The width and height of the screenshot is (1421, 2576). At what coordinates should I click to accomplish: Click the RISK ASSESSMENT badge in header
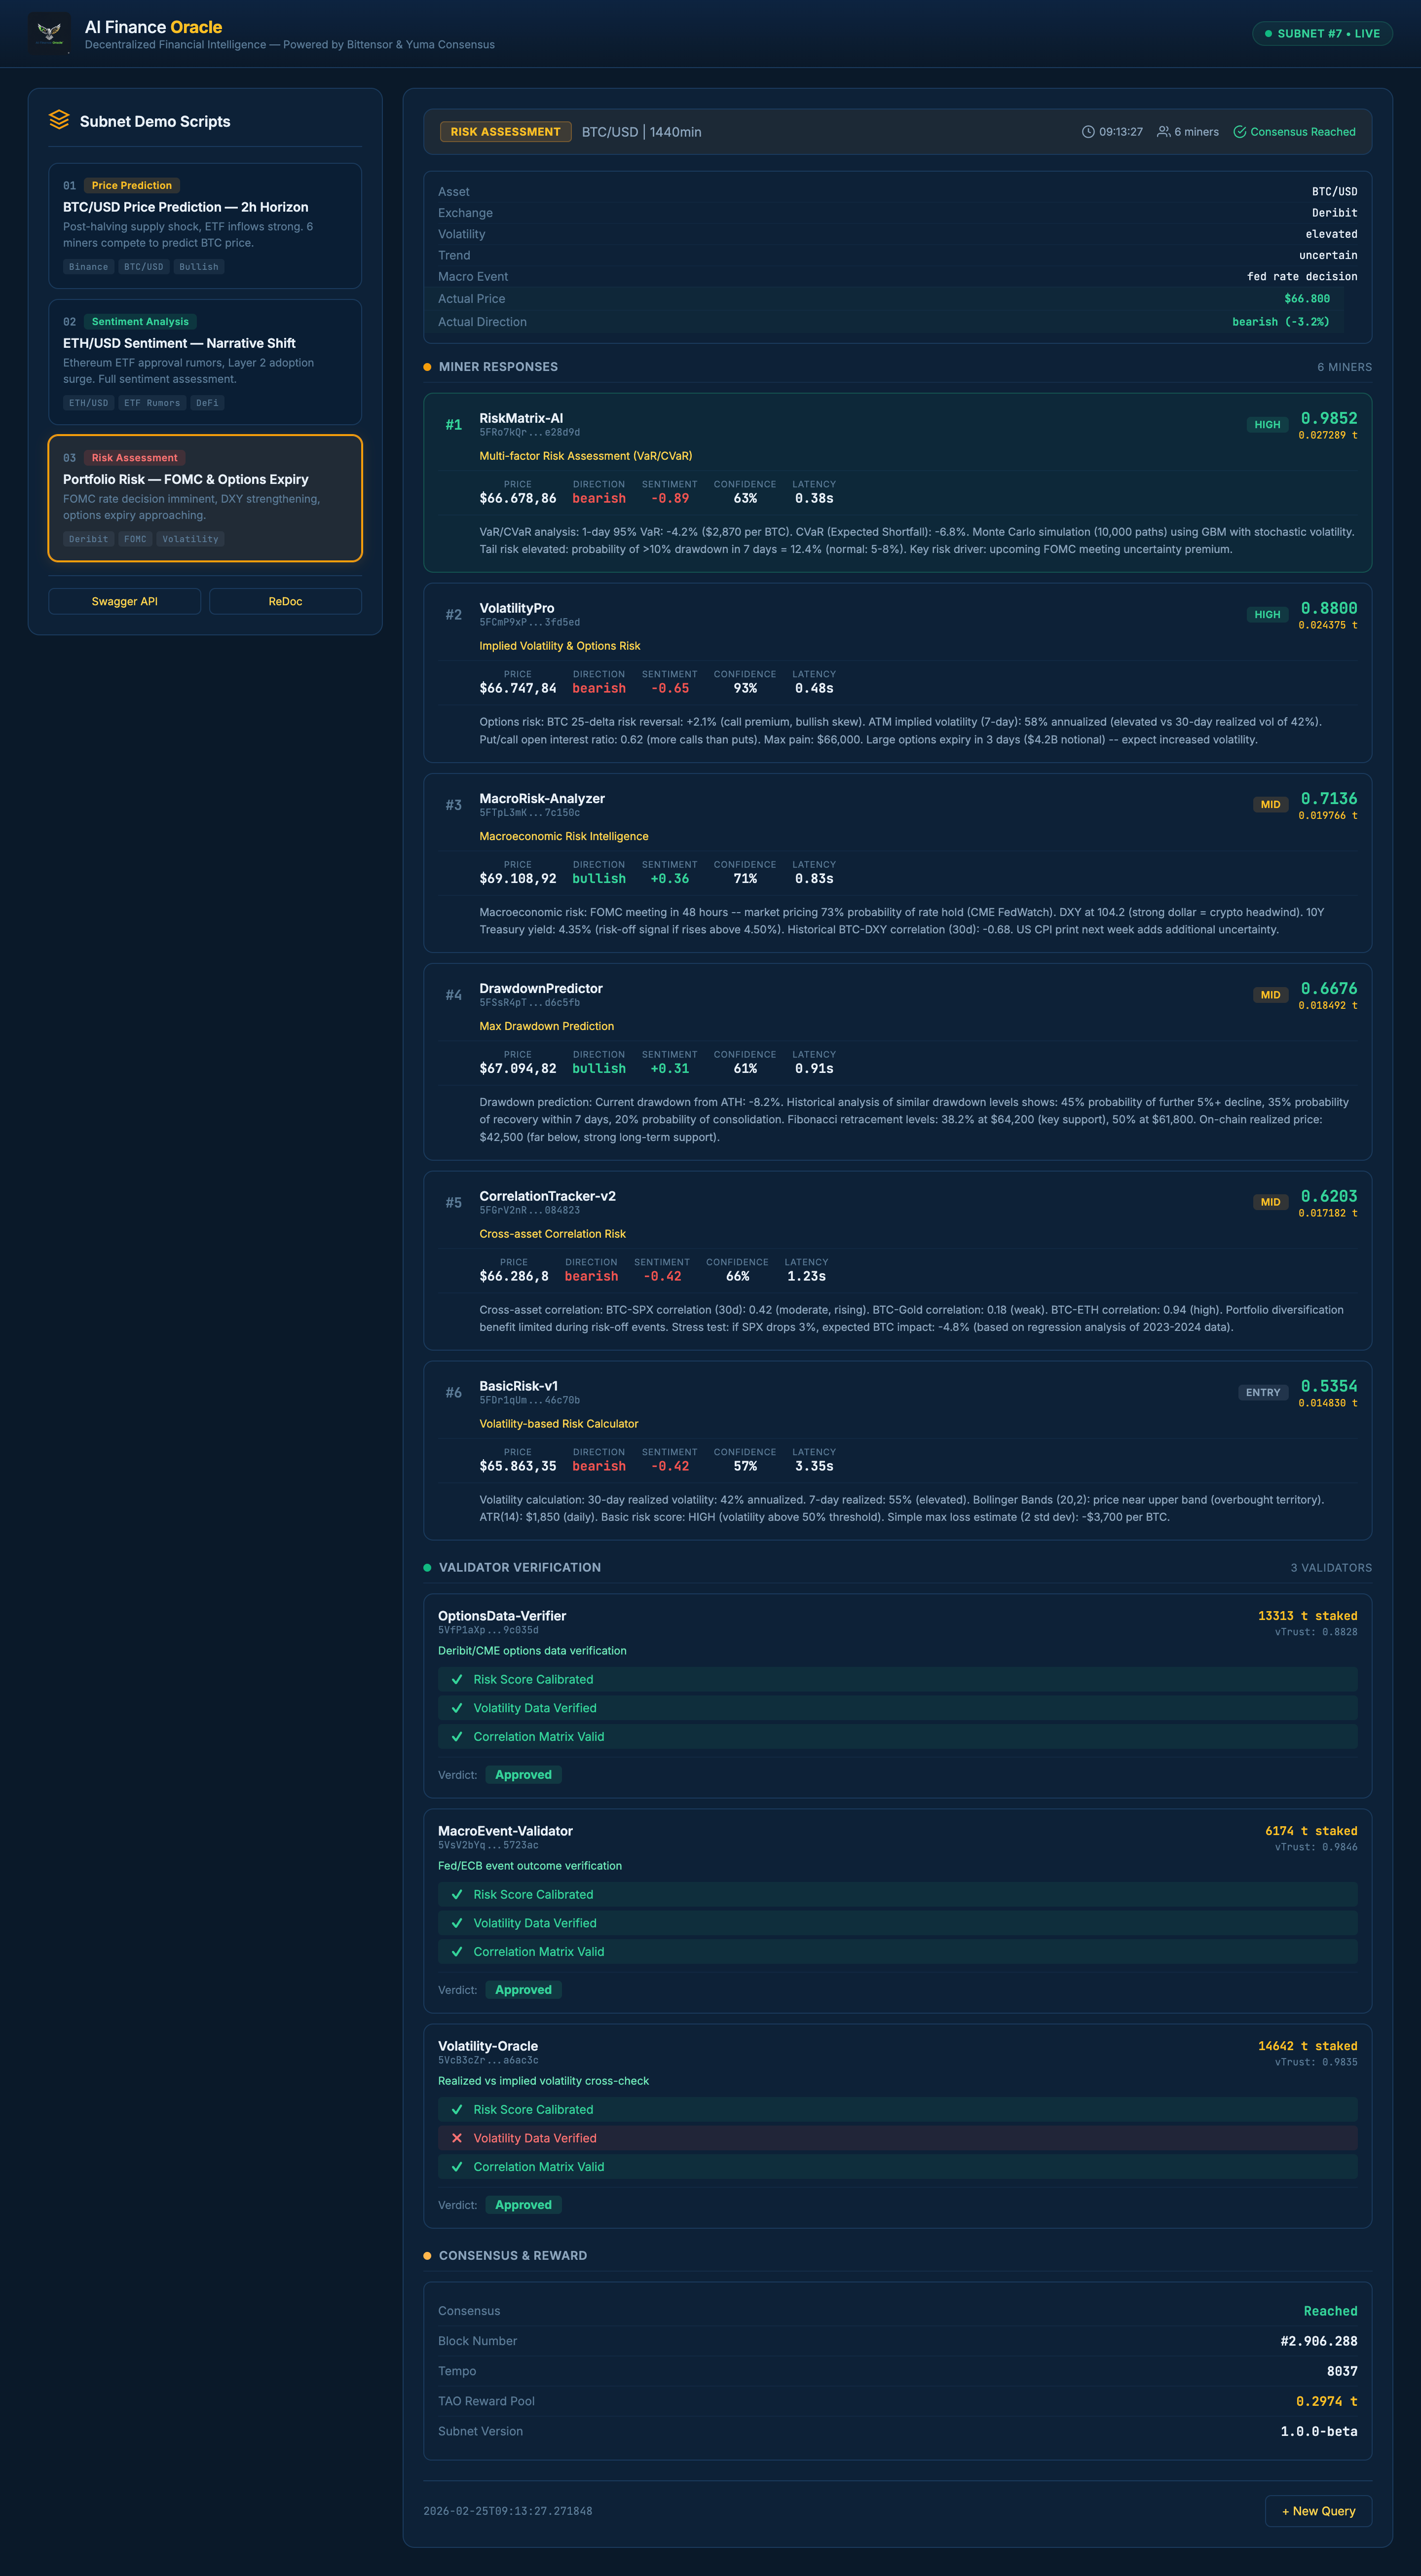(505, 132)
